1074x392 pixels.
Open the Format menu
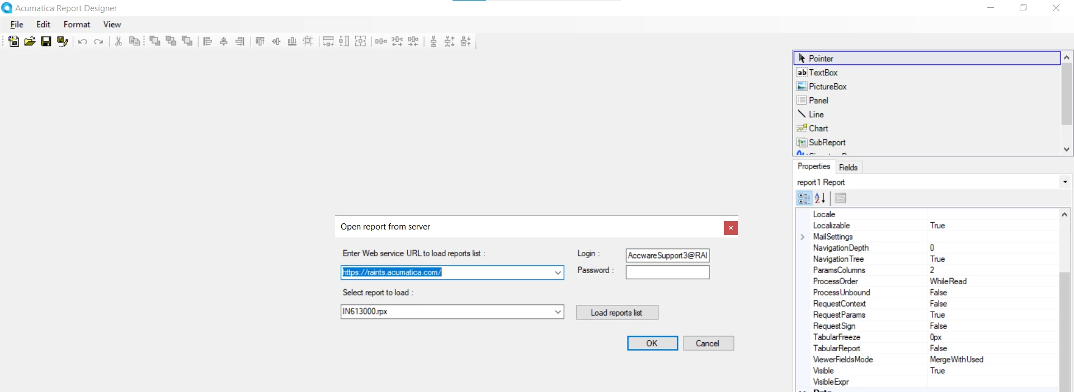77,25
